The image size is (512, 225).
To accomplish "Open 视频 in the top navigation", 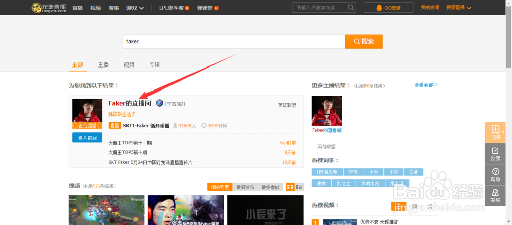I will click(x=95, y=8).
